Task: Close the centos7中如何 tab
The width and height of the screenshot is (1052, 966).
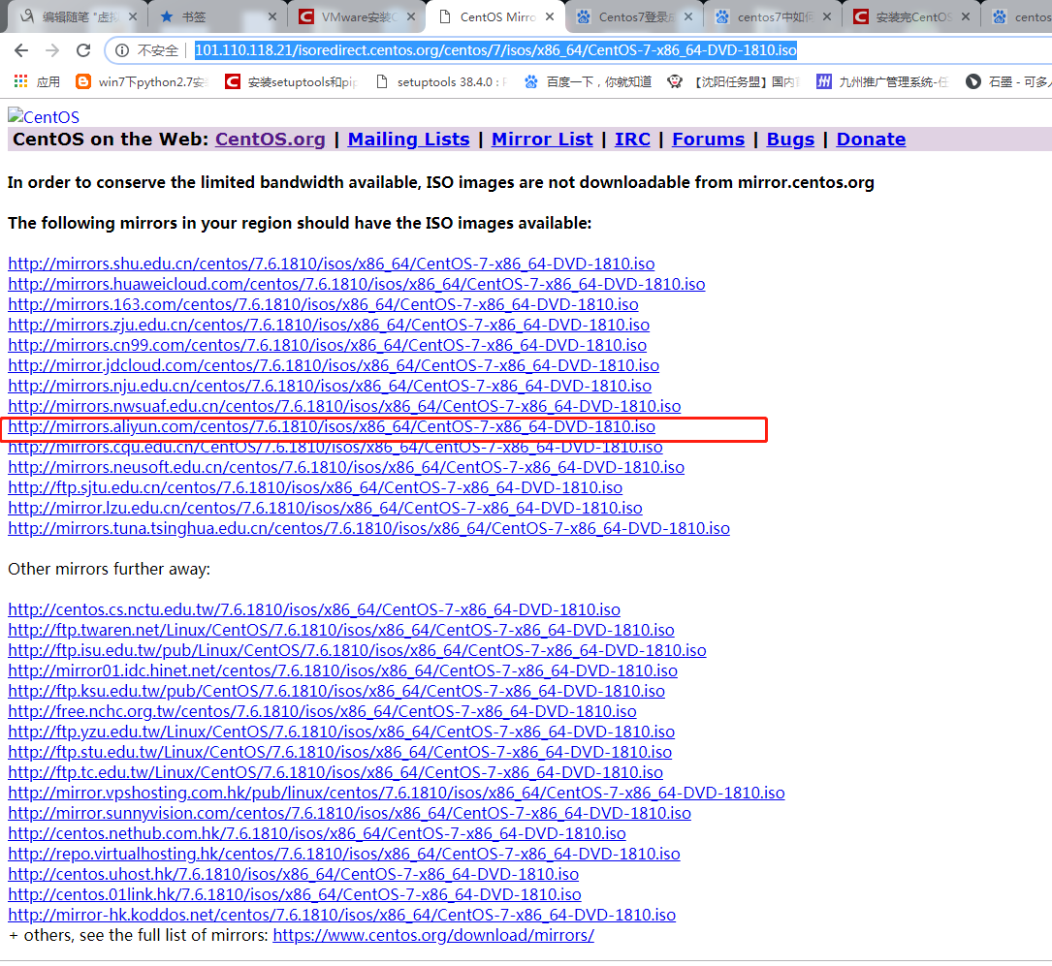Action: 826,16
